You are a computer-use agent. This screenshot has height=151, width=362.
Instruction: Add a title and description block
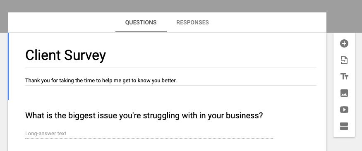(344, 77)
